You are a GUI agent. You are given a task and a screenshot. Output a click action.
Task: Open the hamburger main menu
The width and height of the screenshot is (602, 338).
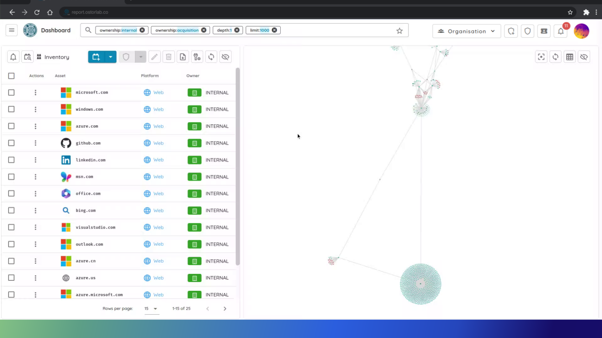coord(12,30)
